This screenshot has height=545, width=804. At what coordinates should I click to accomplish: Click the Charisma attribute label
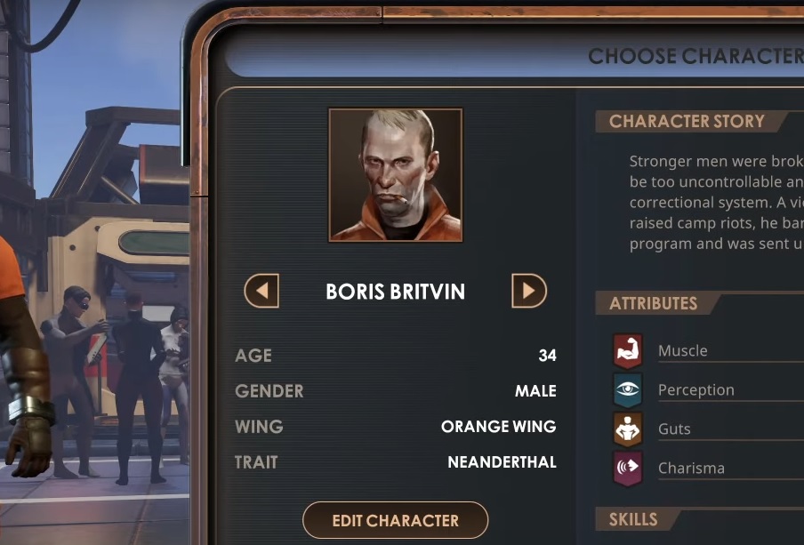click(691, 468)
